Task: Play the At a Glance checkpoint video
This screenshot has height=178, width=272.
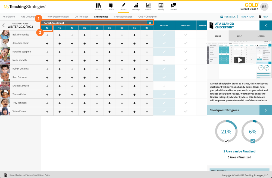Action: 239,60
